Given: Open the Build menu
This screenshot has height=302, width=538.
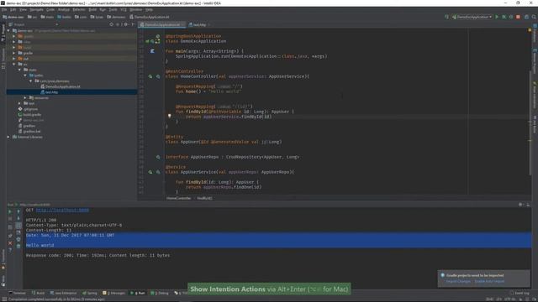Looking at the screenshot, I should tap(92, 9).
